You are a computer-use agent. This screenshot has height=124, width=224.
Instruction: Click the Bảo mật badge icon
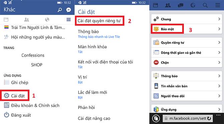point(156,29)
